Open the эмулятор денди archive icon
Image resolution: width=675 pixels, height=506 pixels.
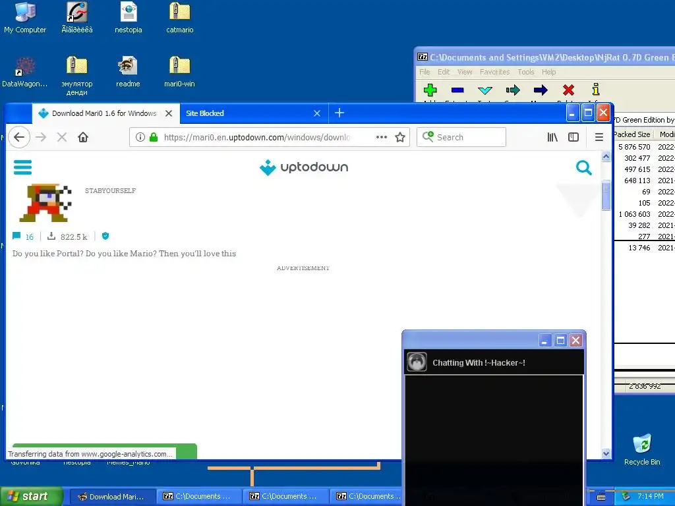click(76, 76)
